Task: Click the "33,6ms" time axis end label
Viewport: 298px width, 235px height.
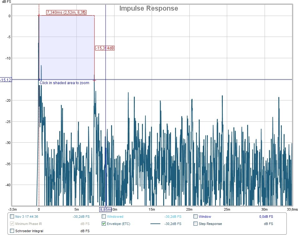Action: (292, 209)
